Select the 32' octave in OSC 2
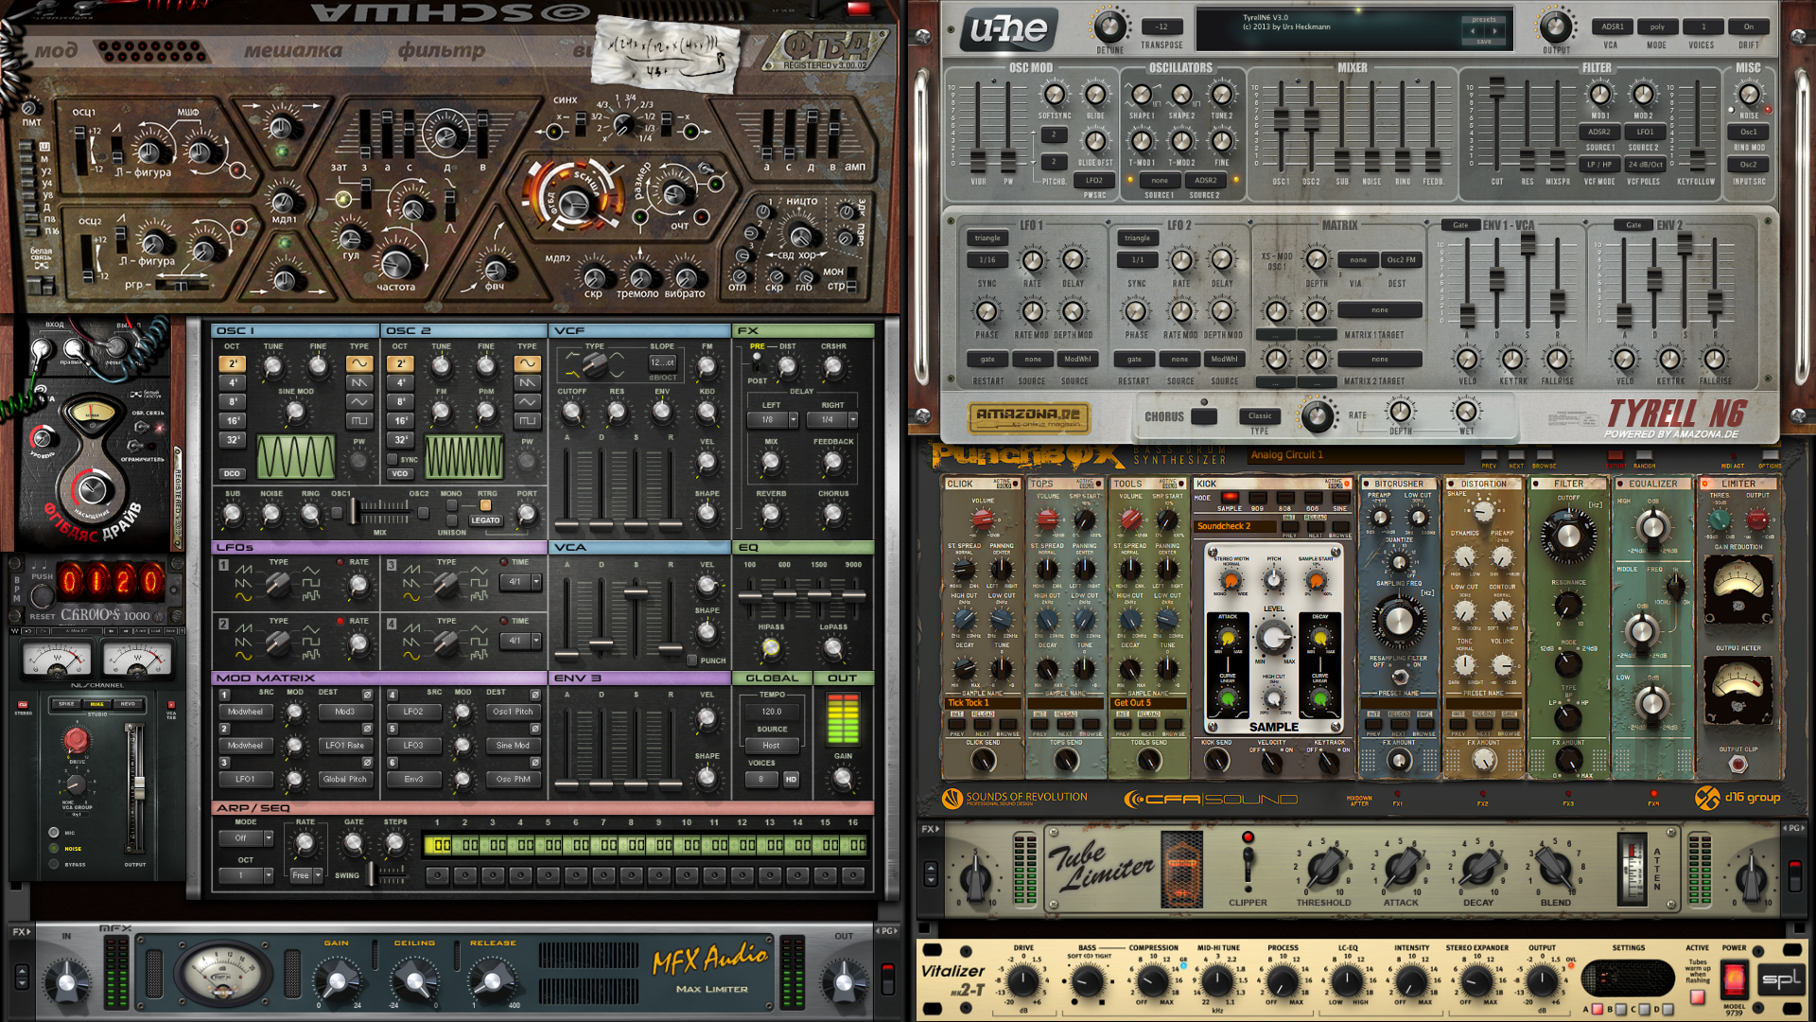The width and height of the screenshot is (1816, 1022). pyautogui.click(x=401, y=439)
